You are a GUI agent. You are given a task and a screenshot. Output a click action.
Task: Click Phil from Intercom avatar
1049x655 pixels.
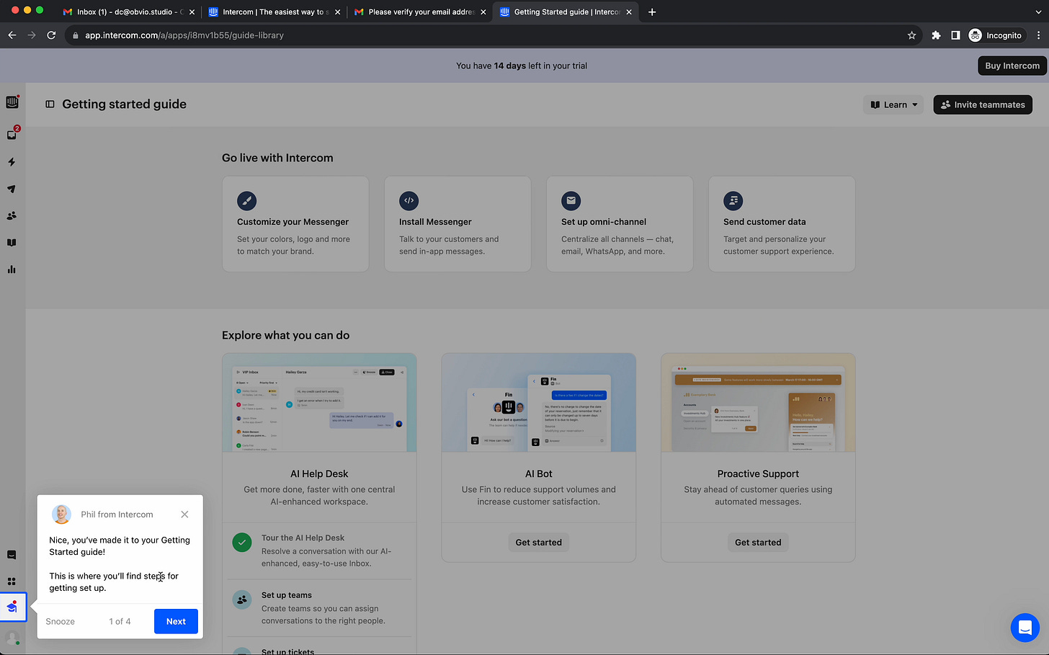tap(62, 514)
